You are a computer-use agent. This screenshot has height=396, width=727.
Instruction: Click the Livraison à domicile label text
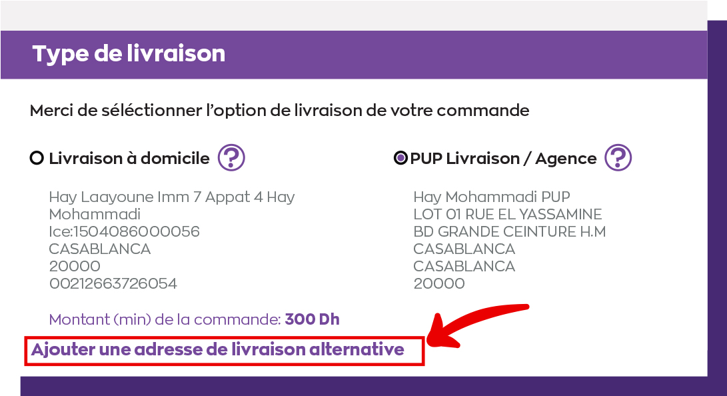pos(129,159)
